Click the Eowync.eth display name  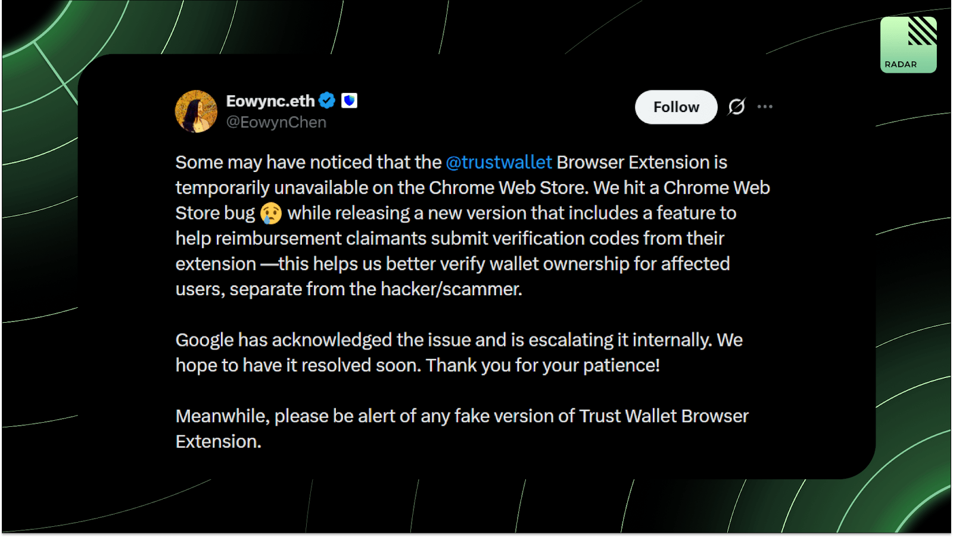pyautogui.click(x=270, y=101)
